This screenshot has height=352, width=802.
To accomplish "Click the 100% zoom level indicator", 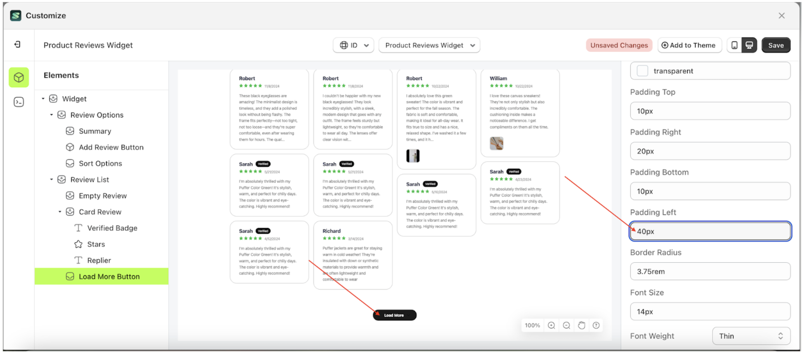I will click(x=532, y=325).
